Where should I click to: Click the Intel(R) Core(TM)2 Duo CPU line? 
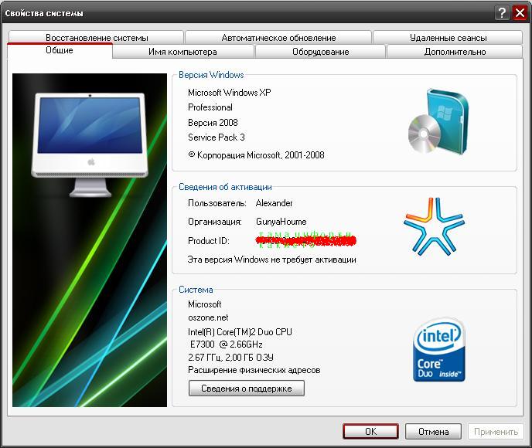point(240,332)
